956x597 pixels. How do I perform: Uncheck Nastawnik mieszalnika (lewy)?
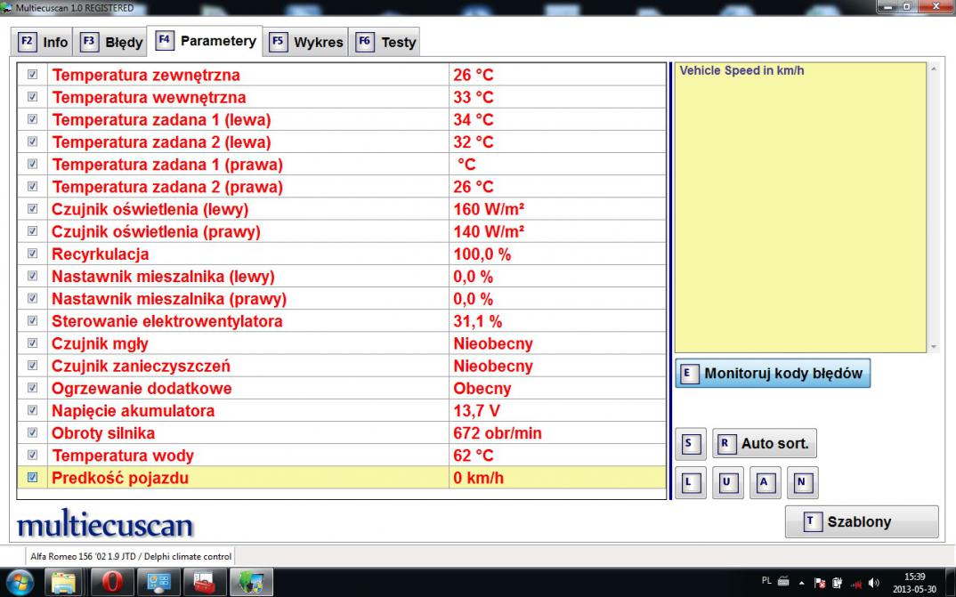(x=32, y=276)
